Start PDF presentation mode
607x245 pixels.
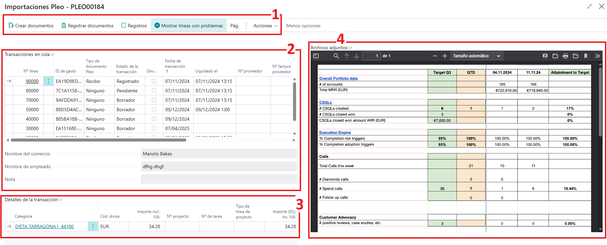(545, 56)
